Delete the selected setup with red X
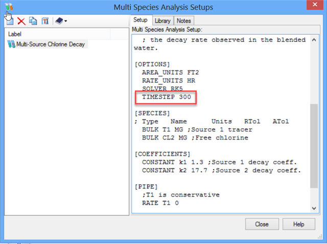 click(x=21, y=21)
